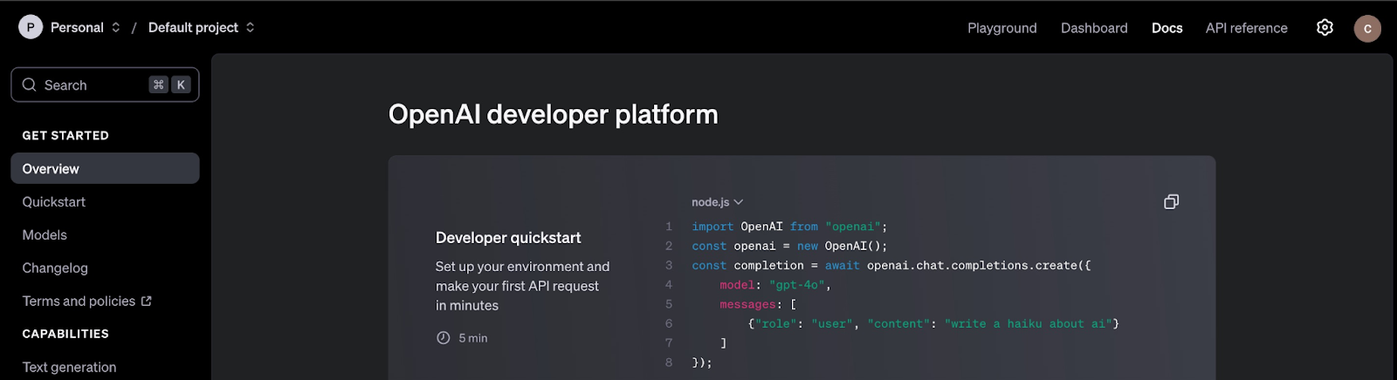Focus the Search input field
Screen dimensions: 1397x380
coord(105,85)
